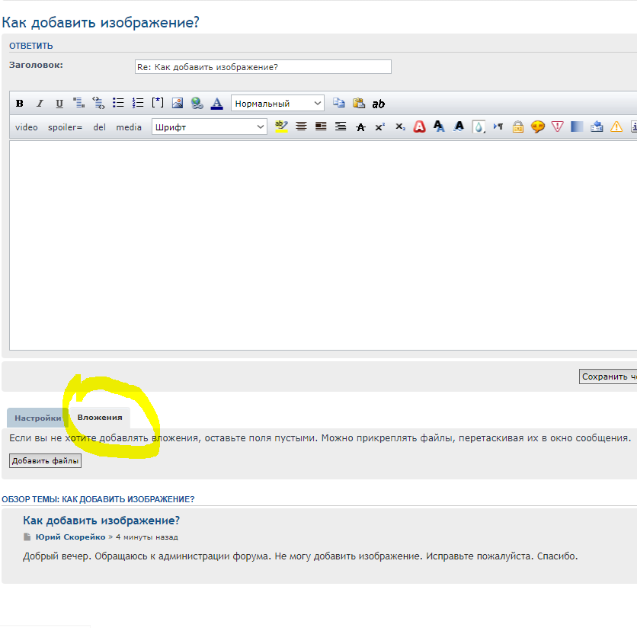Insert a bulleted list
The width and height of the screenshot is (637, 628).
pyautogui.click(x=118, y=103)
